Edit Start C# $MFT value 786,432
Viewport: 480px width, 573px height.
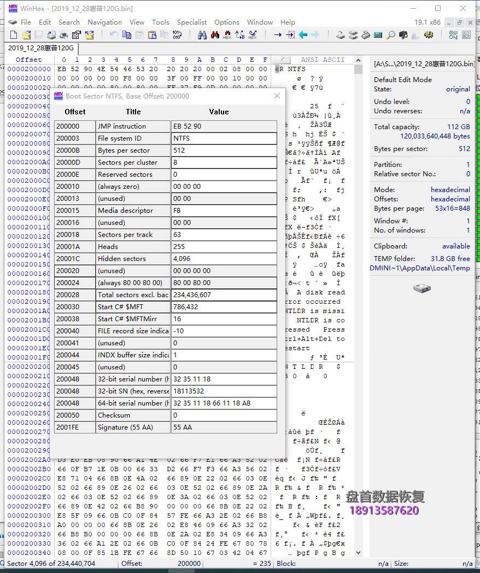224,306
